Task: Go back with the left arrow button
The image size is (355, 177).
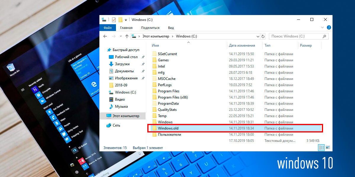Action: point(105,36)
